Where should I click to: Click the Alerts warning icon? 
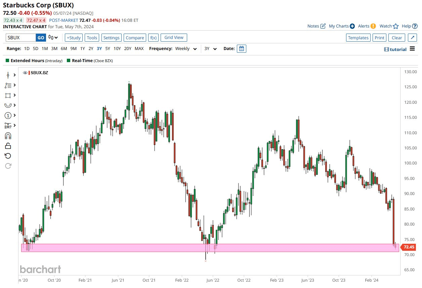[x=373, y=26]
